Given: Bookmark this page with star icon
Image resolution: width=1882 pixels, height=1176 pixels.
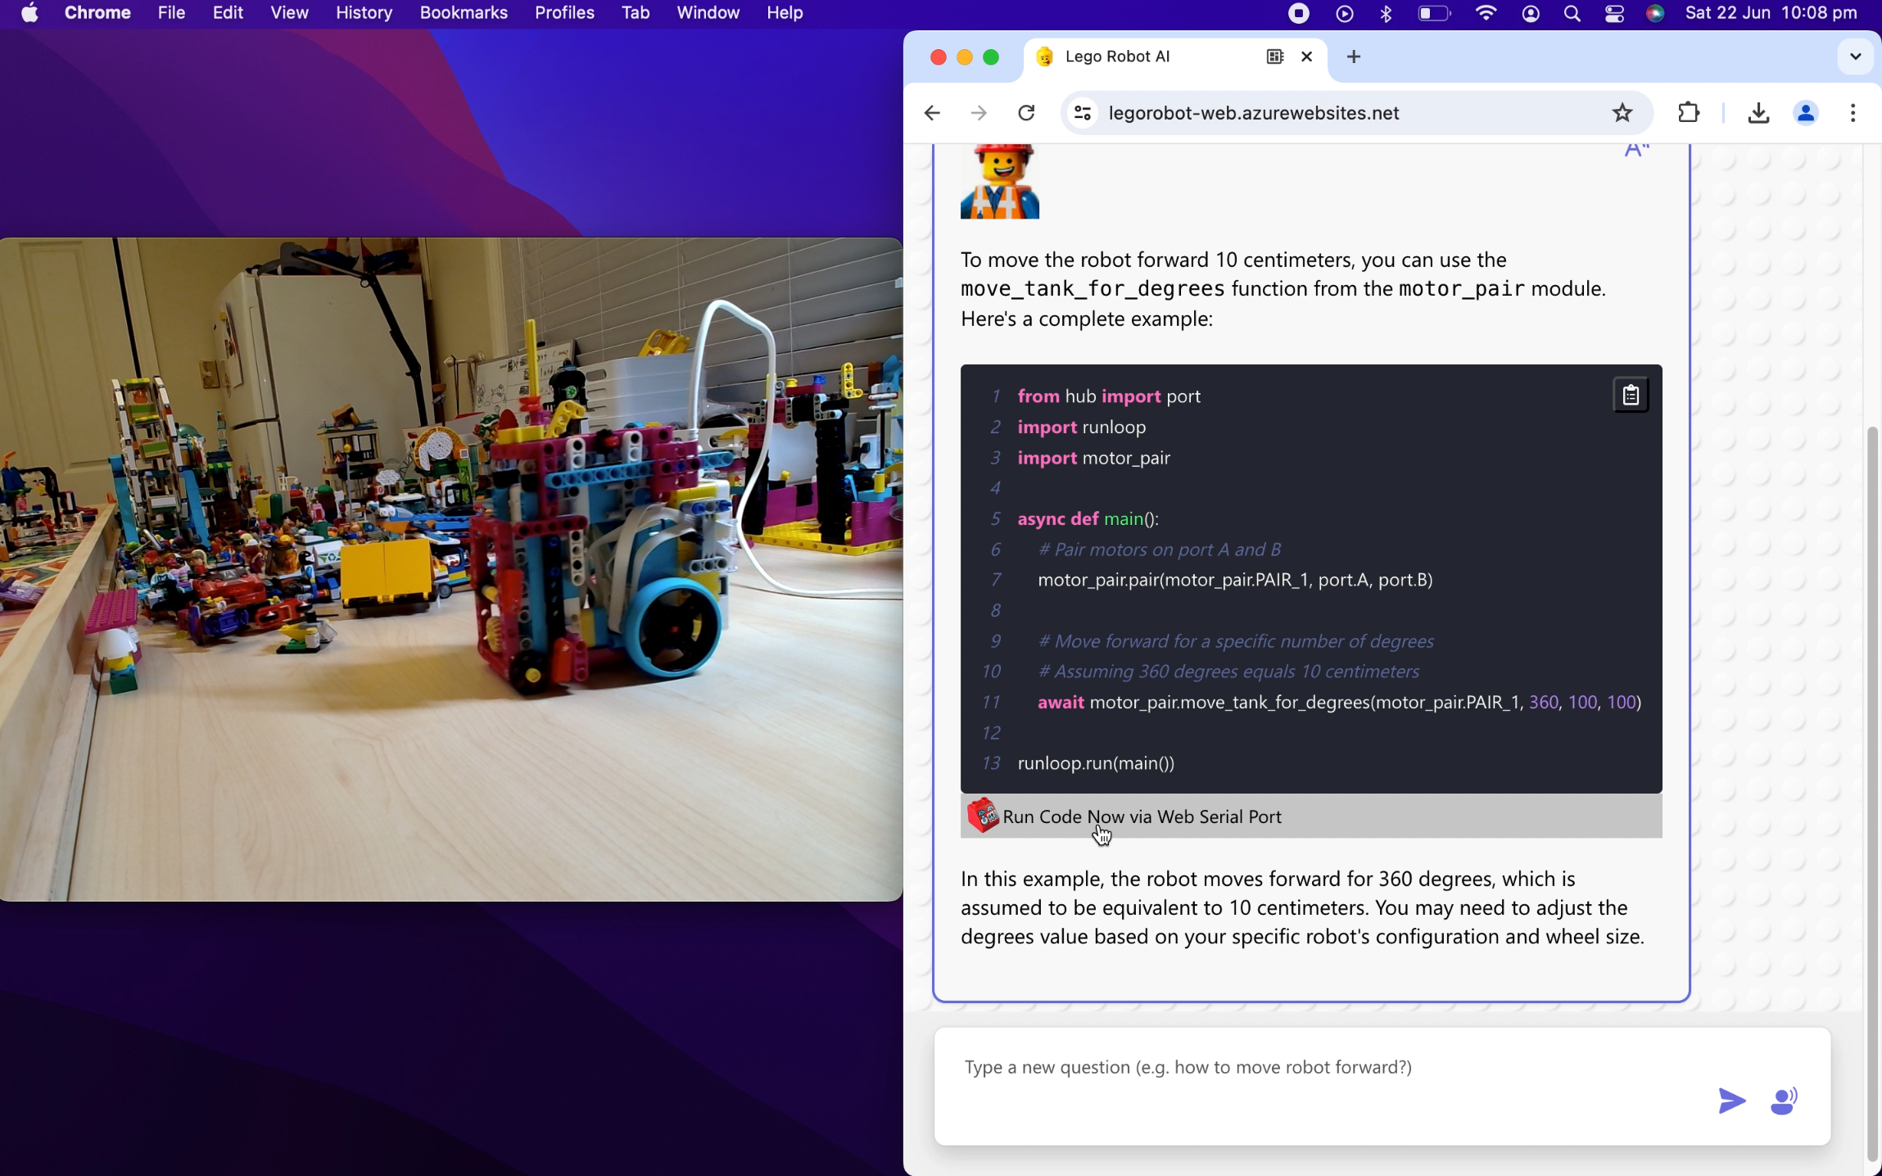Looking at the screenshot, I should [1622, 113].
